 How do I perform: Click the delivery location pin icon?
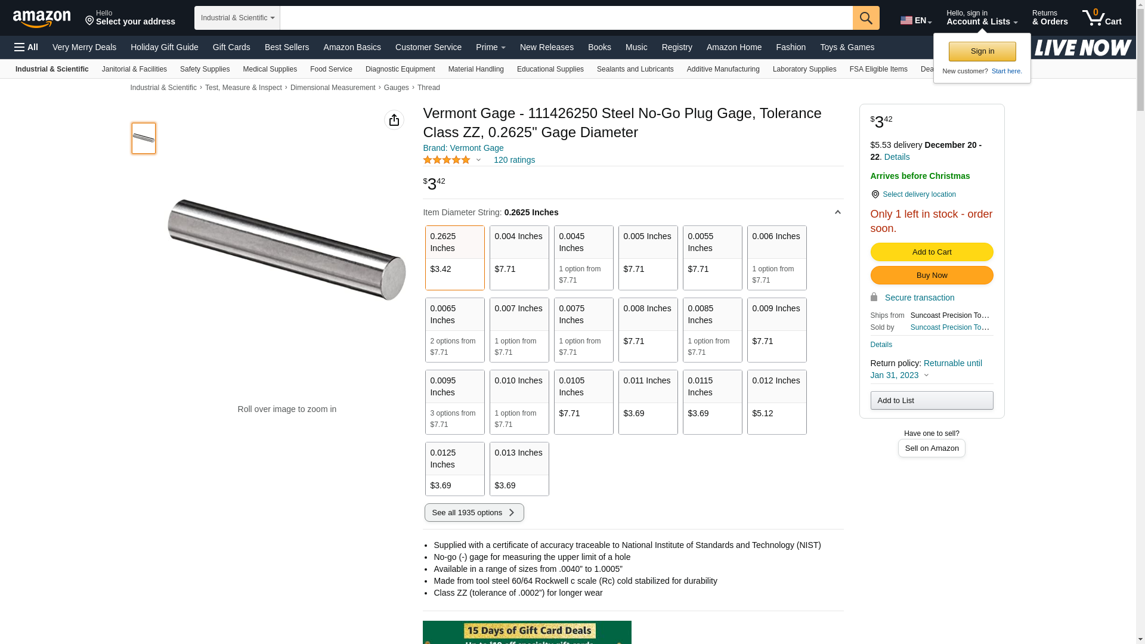pyautogui.click(x=875, y=194)
